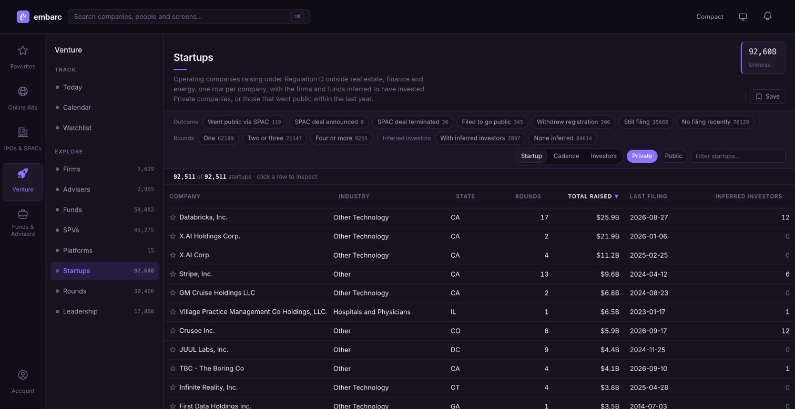Favorite Stripe, Inc. with its star
795x409 pixels.
pyautogui.click(x=172, y=274)
